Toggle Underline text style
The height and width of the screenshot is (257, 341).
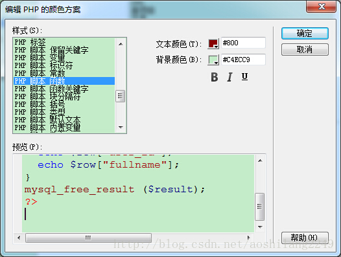click(x=244, y=76)
